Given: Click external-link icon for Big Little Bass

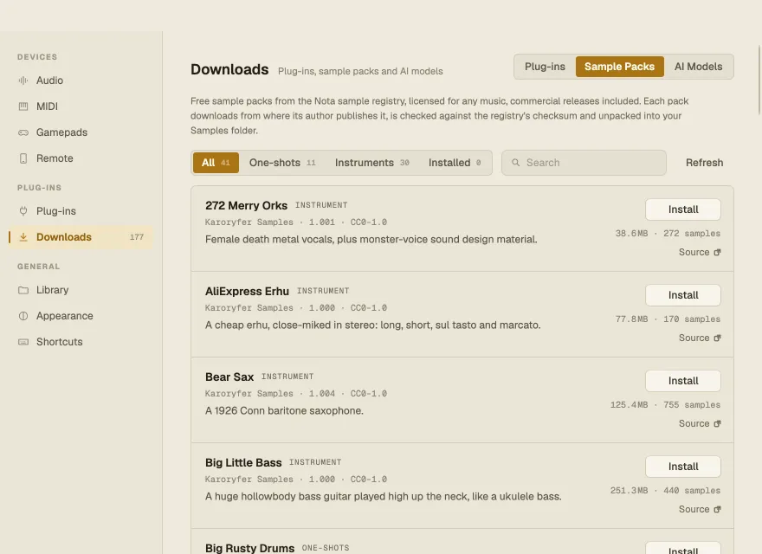Looking at the screenshot, I should click(717, 509).
